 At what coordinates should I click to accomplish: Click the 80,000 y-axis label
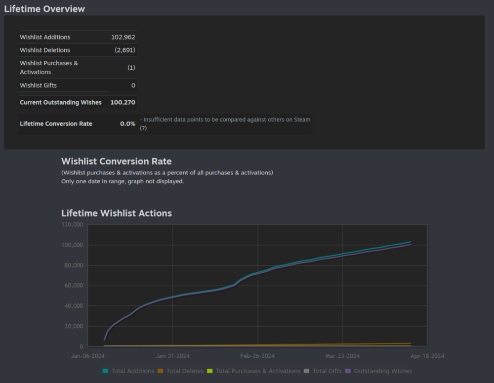(74, 265)
